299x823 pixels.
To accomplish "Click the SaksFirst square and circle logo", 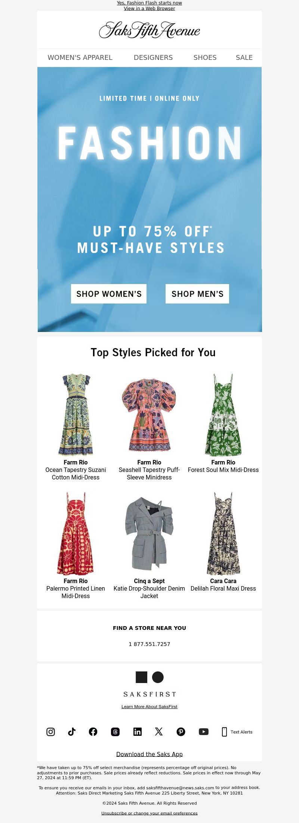I will (149, 677).
